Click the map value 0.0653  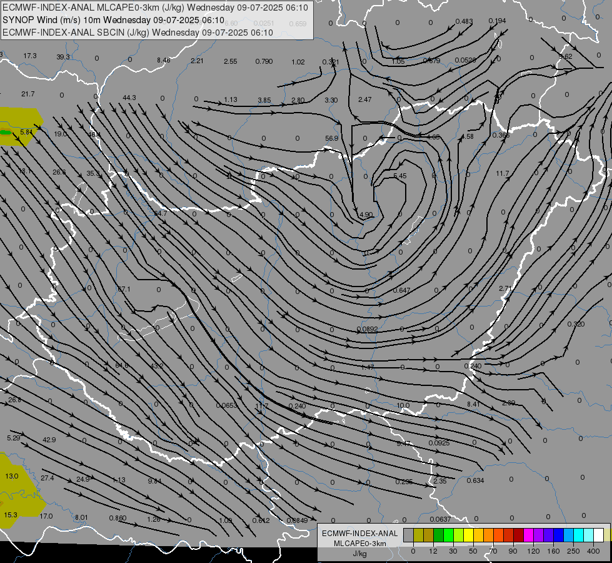coord(227,405)
